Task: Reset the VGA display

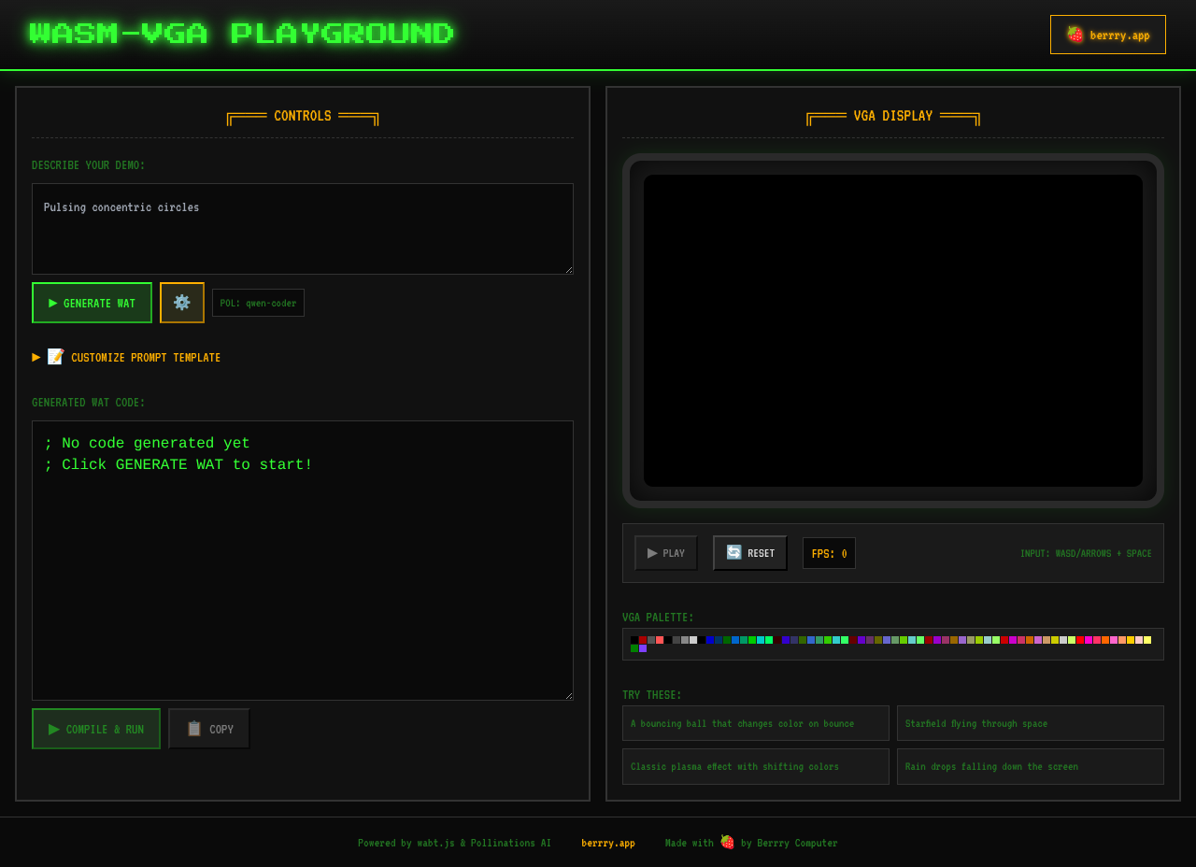Action: click(749, 553)
